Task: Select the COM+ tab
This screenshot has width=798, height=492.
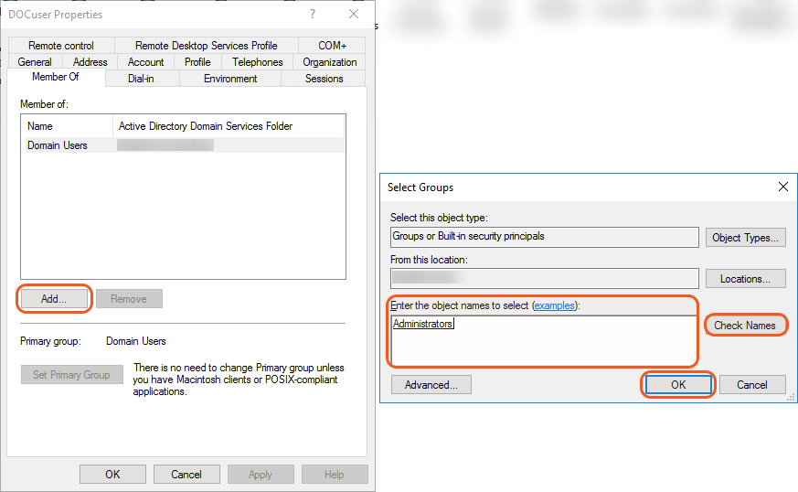Action: tap(332, 46)
